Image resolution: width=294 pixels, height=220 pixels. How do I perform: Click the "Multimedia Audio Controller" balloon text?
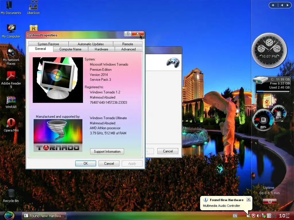[x=221, y=206]
